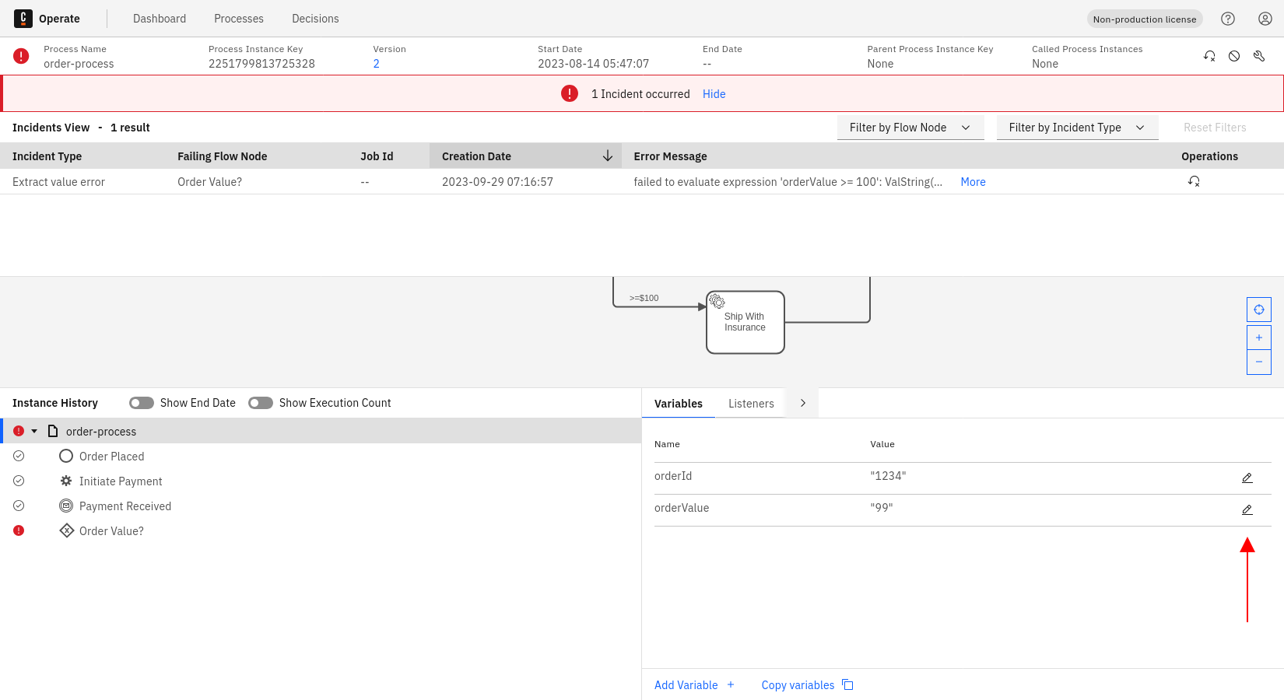Reset diagram viewport with target icon

click(1258, 310)
